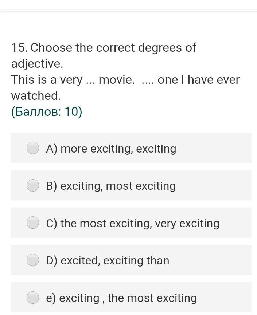Click the phrase 'one I have ever'

(199, 80)
